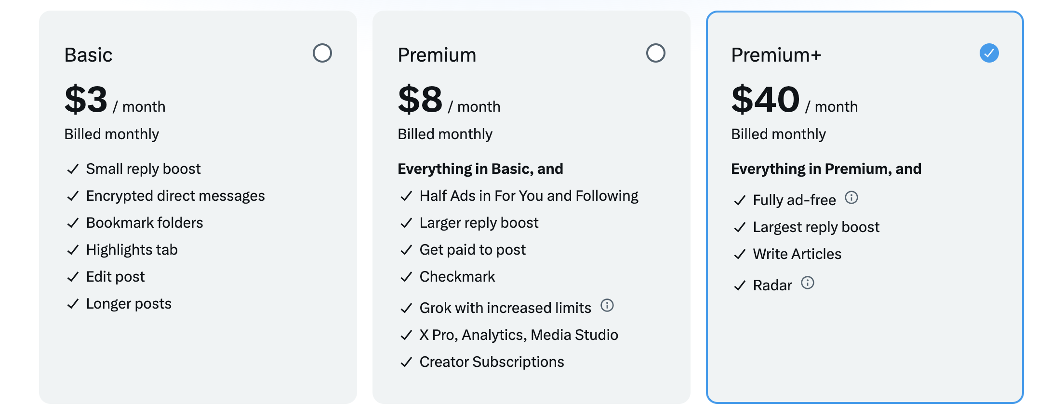Click checkmark icon next to Edit post
1064x415 pixels.
coord(73,277)
